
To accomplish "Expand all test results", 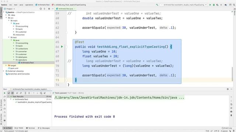I will click(25, 93).
